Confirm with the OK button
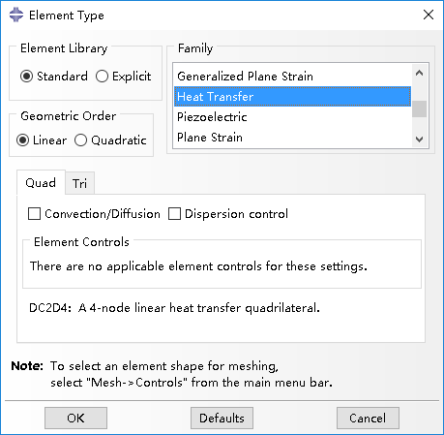This screenshot has width=444, height=435. tap(75, 418)
